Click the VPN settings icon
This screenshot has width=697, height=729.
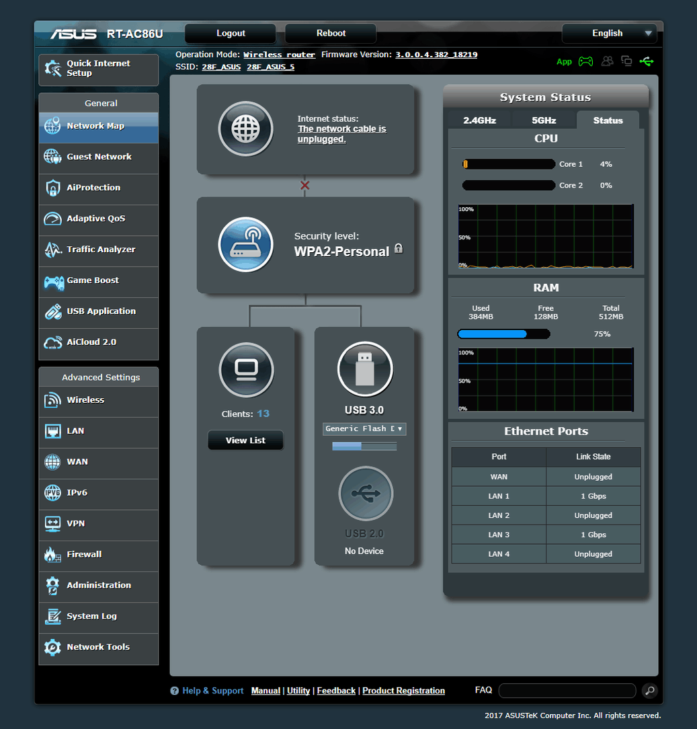(x=52, y=523)
